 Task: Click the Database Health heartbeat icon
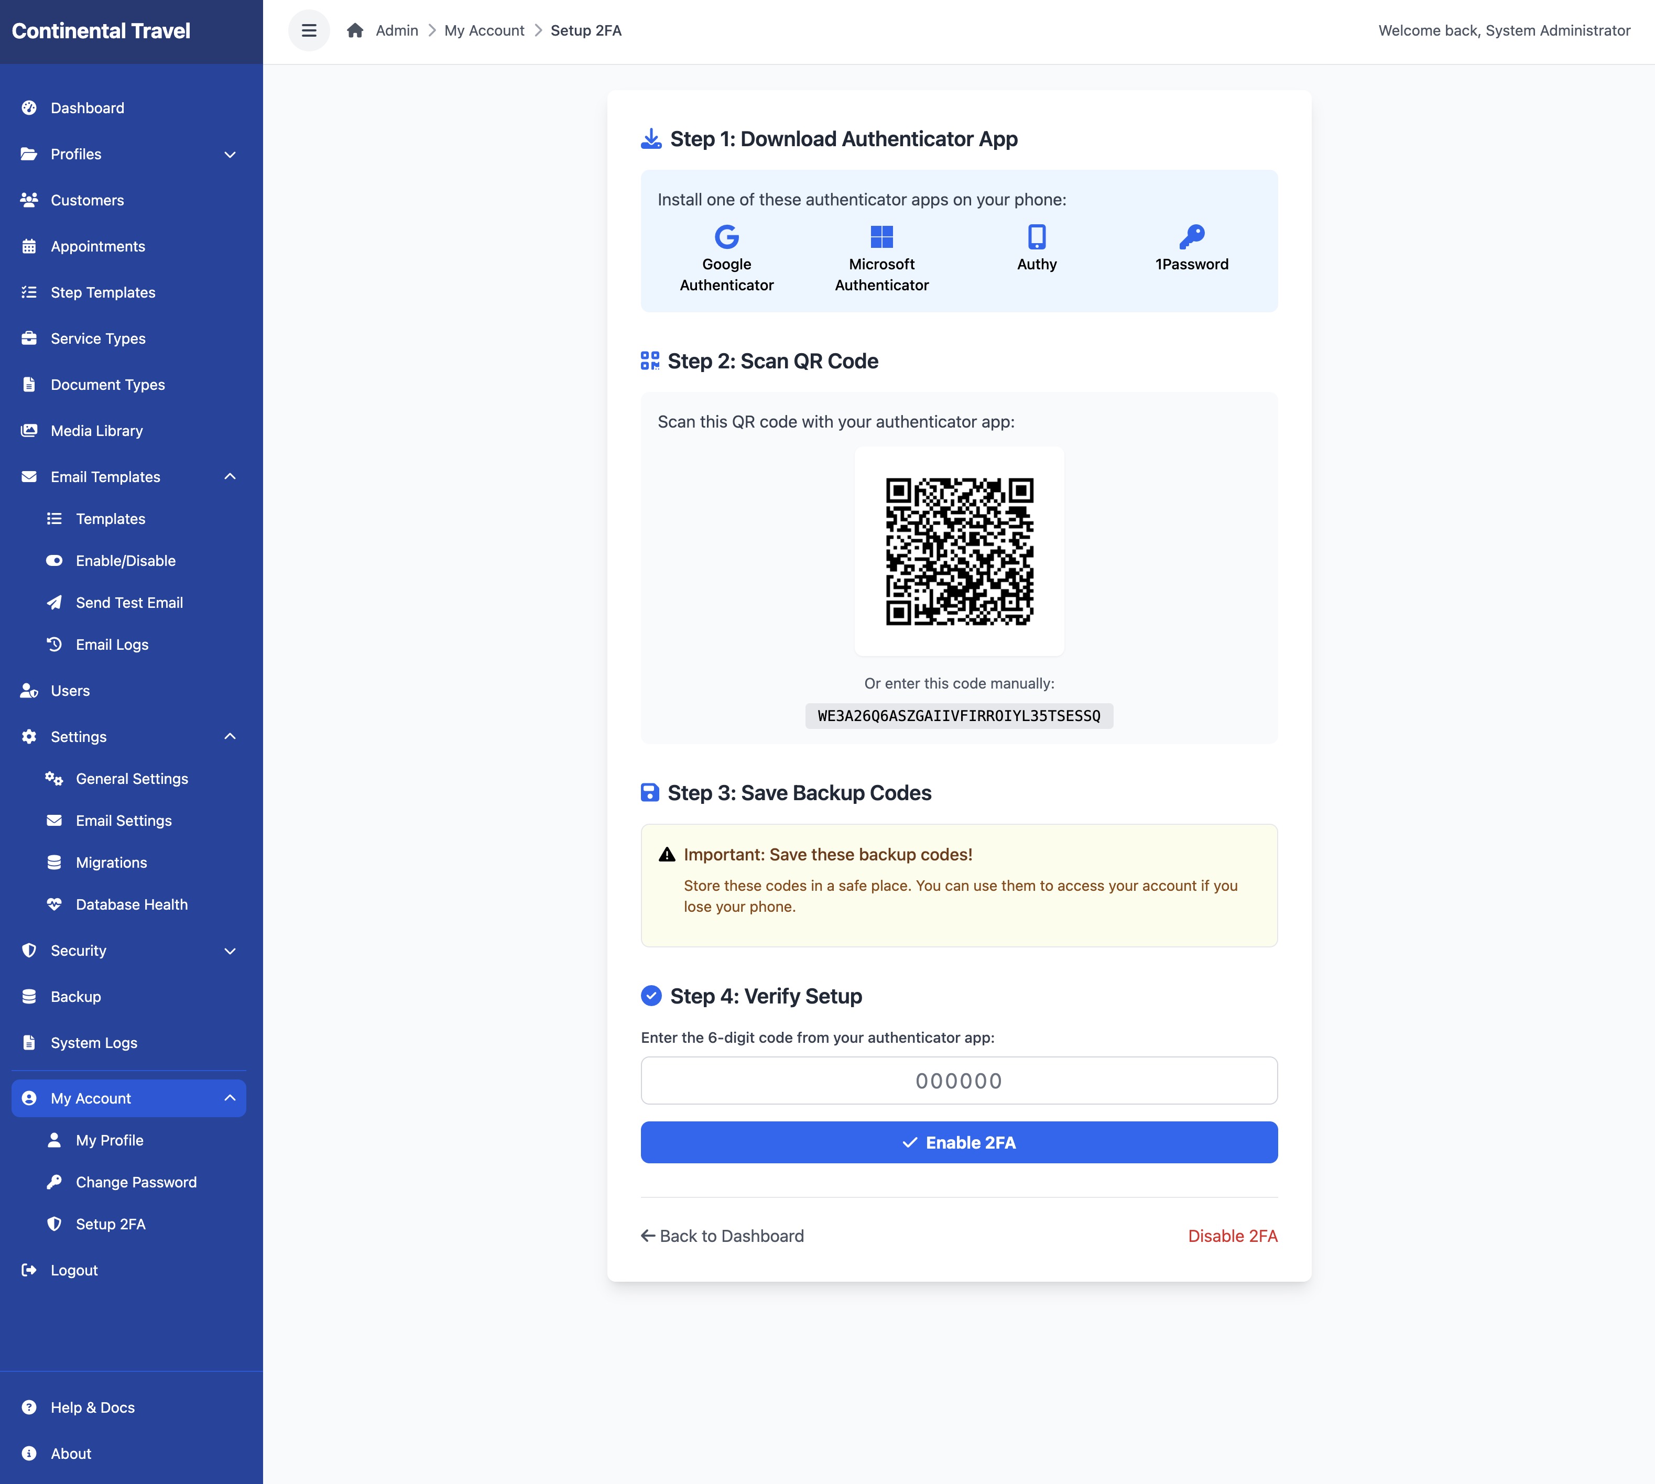pyautogui.click(x=55, y=904)
